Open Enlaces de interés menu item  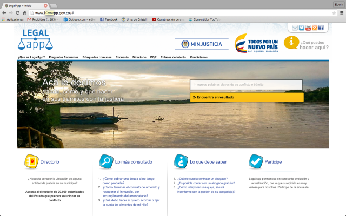point(173,57)
